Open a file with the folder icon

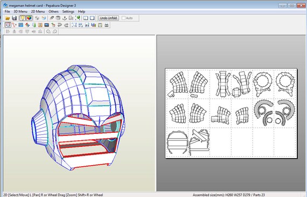(x=8, y=18)
